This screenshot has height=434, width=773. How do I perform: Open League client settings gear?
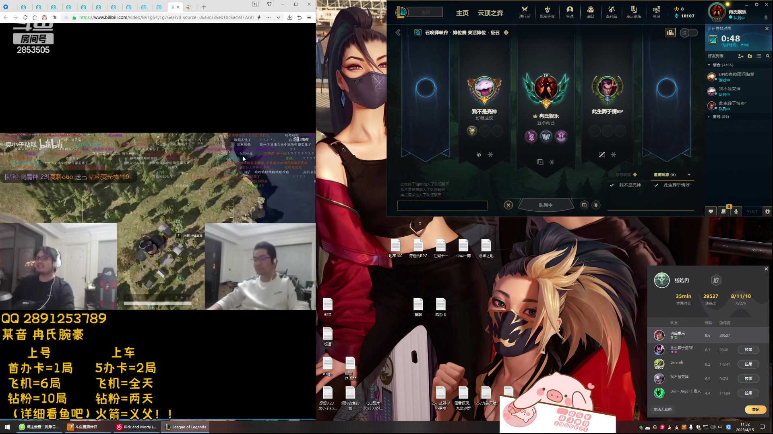tap(756, 4)
